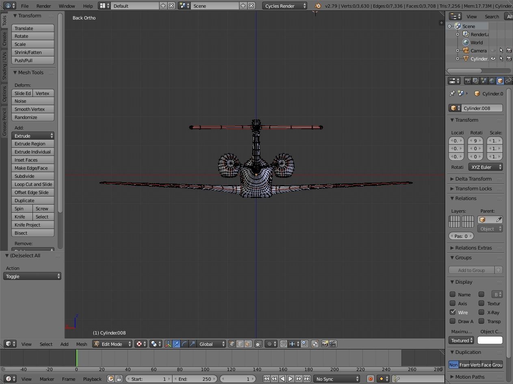Enable the Draw All Edges checkbox
Image resolution: width=513 pixels, height=384 pixels.
(x=453, y=321)
